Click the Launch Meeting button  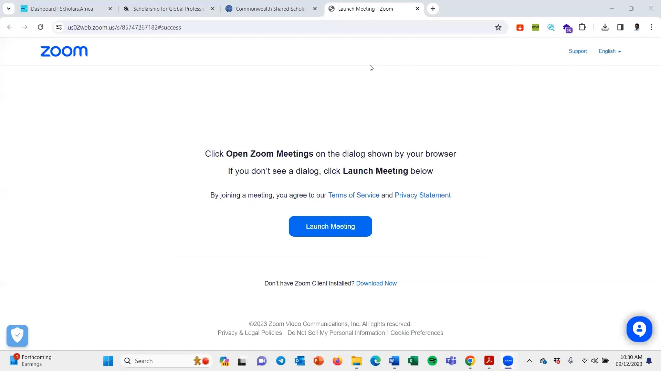(x=330, y=226)
